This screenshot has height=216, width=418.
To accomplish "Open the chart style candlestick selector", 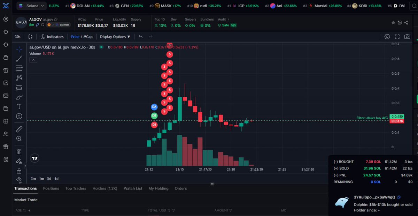I will [30, 37].
